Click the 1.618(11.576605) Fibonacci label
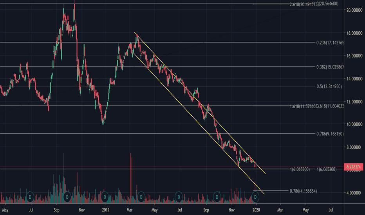 304,106
